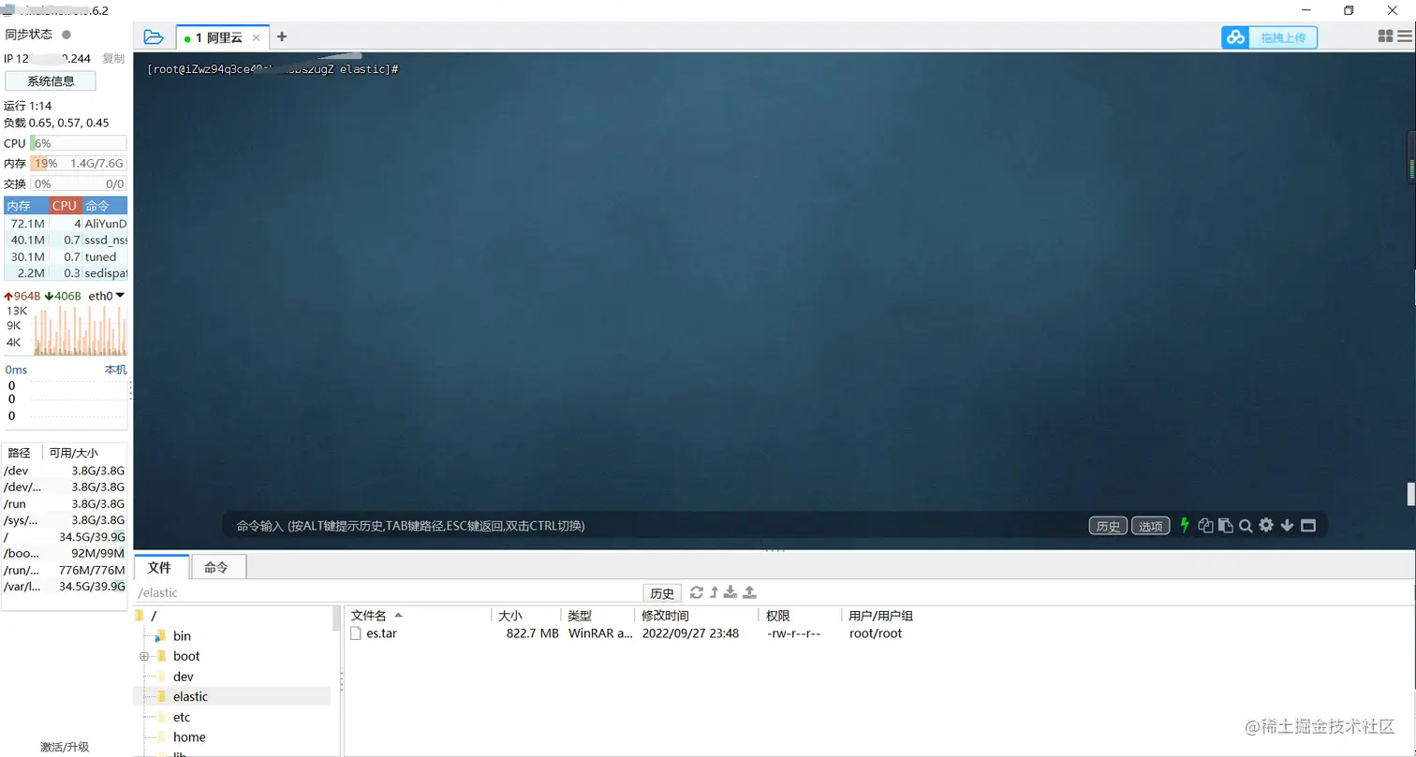Viewport: 1416px width, 757px height.
Task: Switch to the 文件 tab
Action: click(x=160, y=567)
